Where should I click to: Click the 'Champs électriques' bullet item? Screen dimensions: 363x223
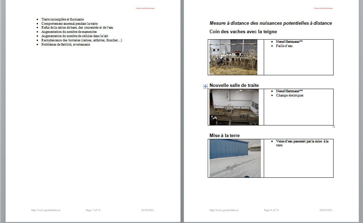(x=290, y=95)
